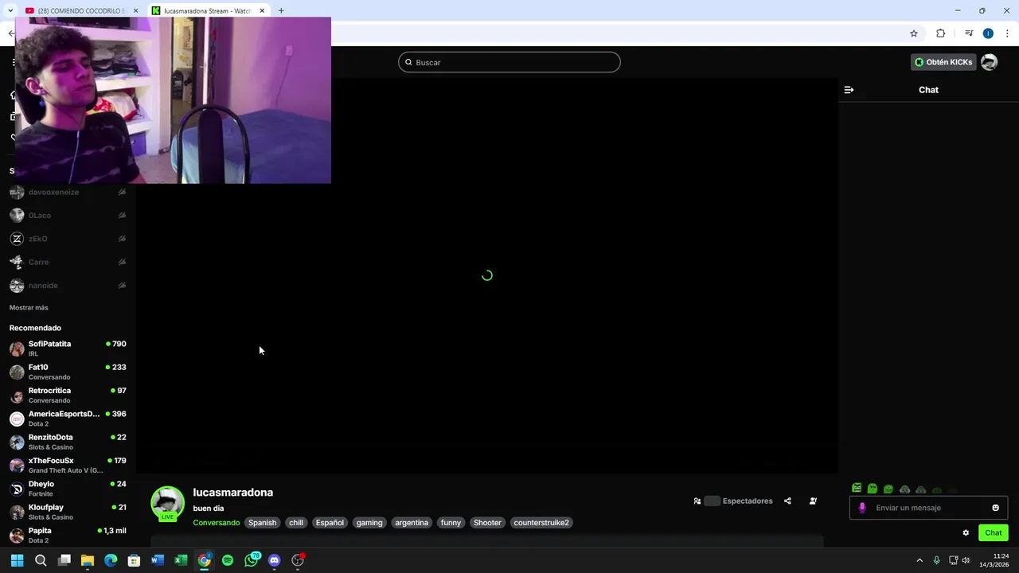Open the emoji picker in chat input
This screenshot has width=1019, height=573.
995,508
